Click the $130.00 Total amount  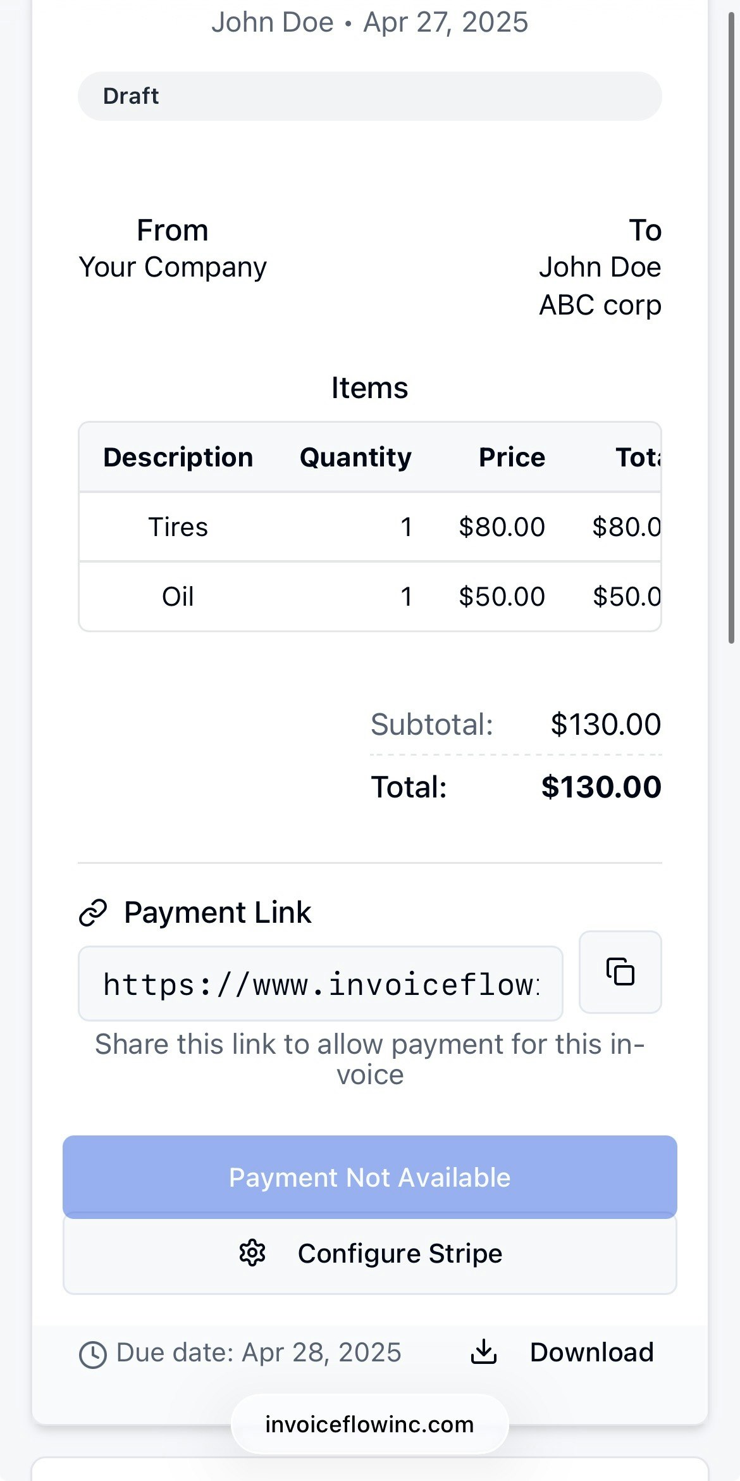click(x=601, y=787)
